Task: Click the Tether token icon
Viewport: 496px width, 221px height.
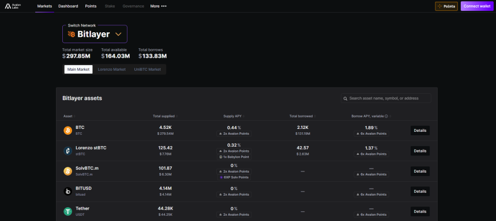Action: click(67, 212)
